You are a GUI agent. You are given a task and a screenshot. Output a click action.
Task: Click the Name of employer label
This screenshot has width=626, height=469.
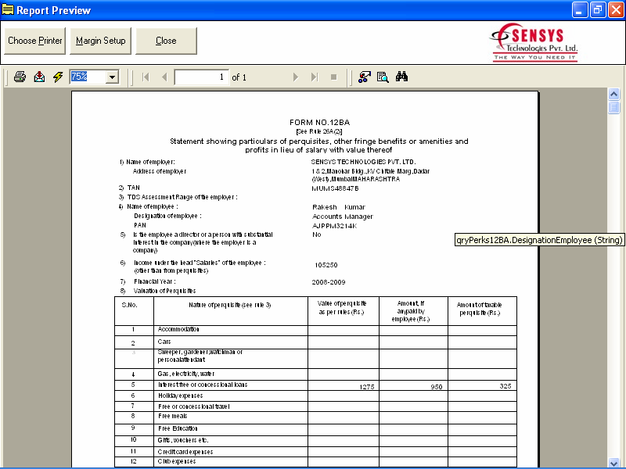(x=150, y=162)
